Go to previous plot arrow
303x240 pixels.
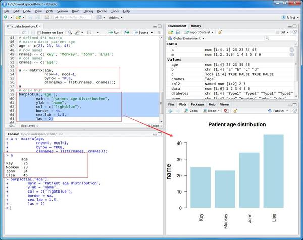[170, 111]
